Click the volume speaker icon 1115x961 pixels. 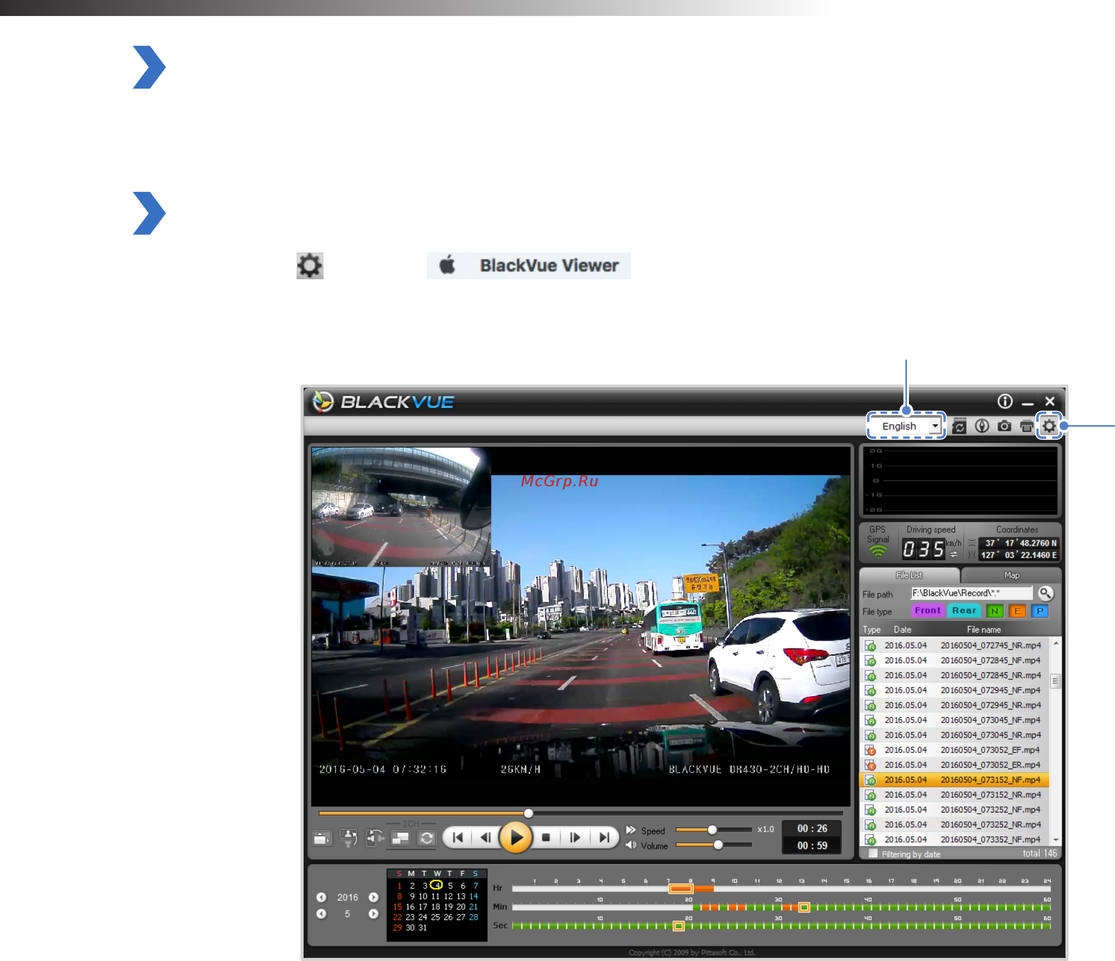(631, 846)
